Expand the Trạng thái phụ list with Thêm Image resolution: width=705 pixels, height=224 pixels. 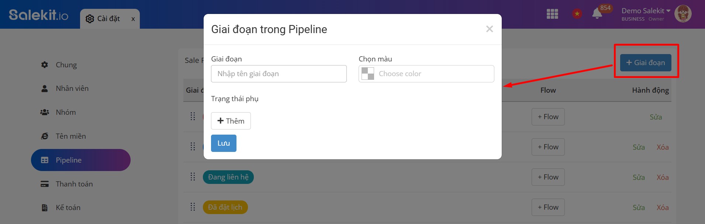click(231, 121)
